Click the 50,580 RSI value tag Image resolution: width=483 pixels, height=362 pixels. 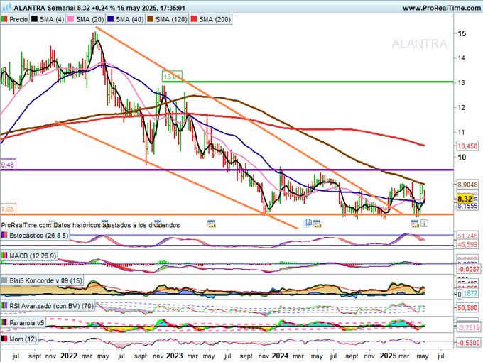coord(467,307)
